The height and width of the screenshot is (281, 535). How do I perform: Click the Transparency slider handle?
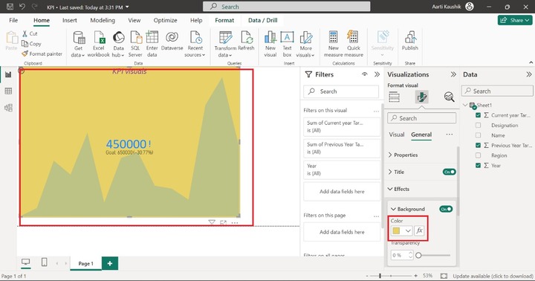click(x=418, y=255)
